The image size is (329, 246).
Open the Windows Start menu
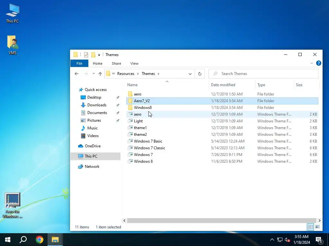8,240
